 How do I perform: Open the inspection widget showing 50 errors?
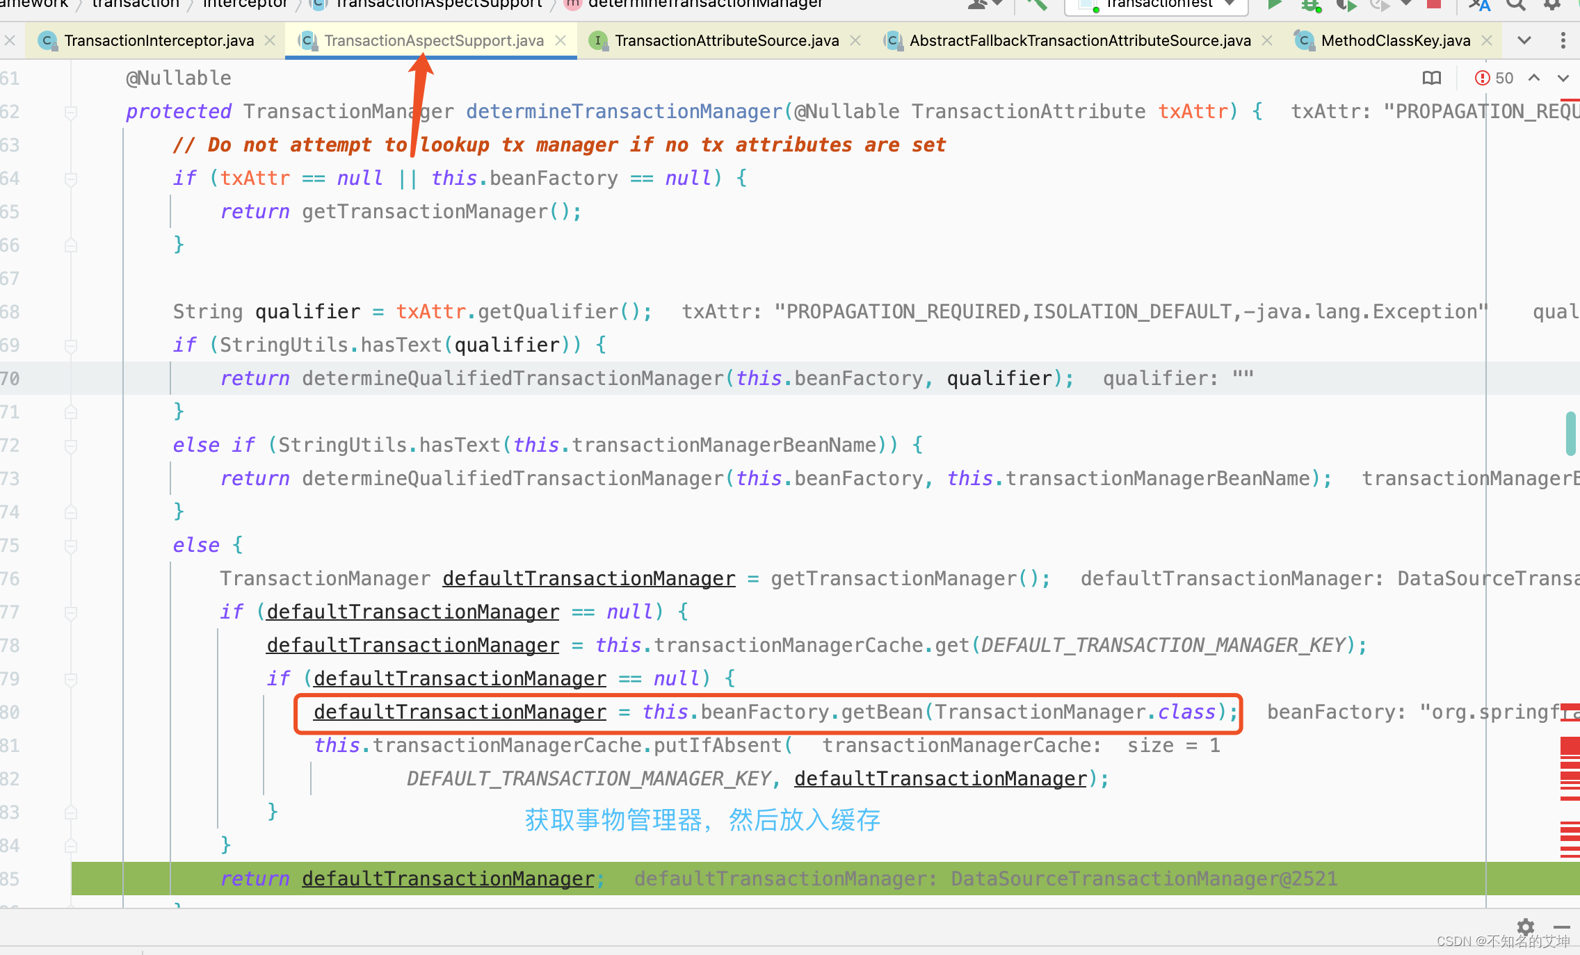(x=1494, y=78)
